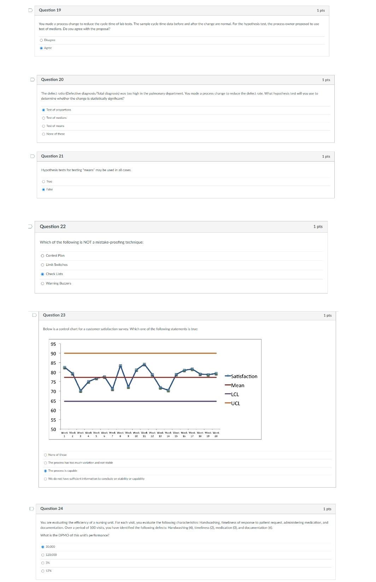Click the Week 20 axis label

pos(216,434)
